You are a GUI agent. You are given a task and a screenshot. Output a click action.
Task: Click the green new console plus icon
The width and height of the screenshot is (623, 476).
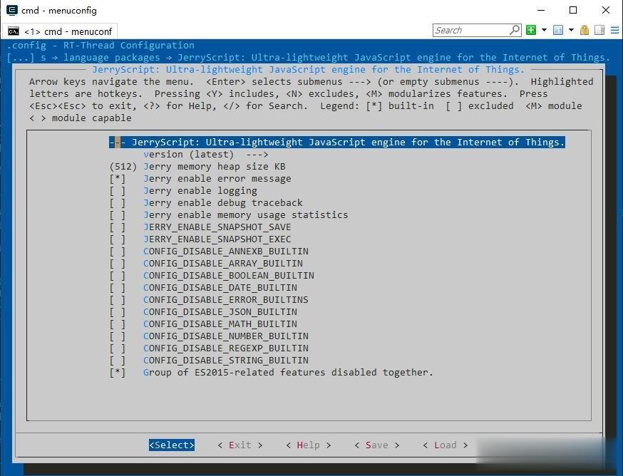531,30
